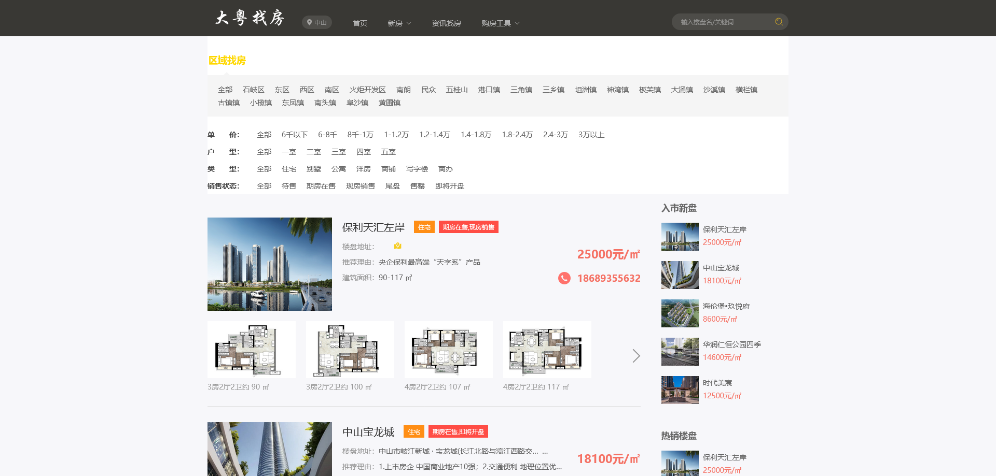The image size is (996, 476).
Task: Select the 别墅 property type filter
Action: (x=314, y=168)
